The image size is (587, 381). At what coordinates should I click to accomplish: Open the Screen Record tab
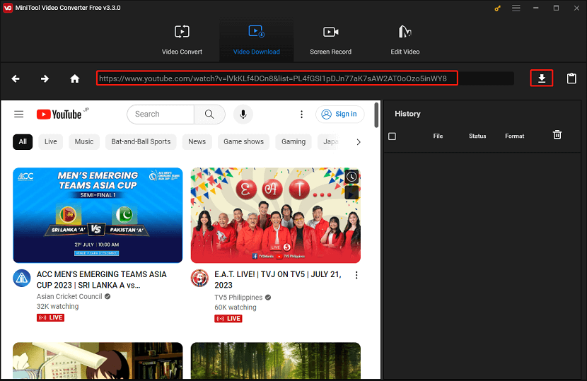pos(330,40)
